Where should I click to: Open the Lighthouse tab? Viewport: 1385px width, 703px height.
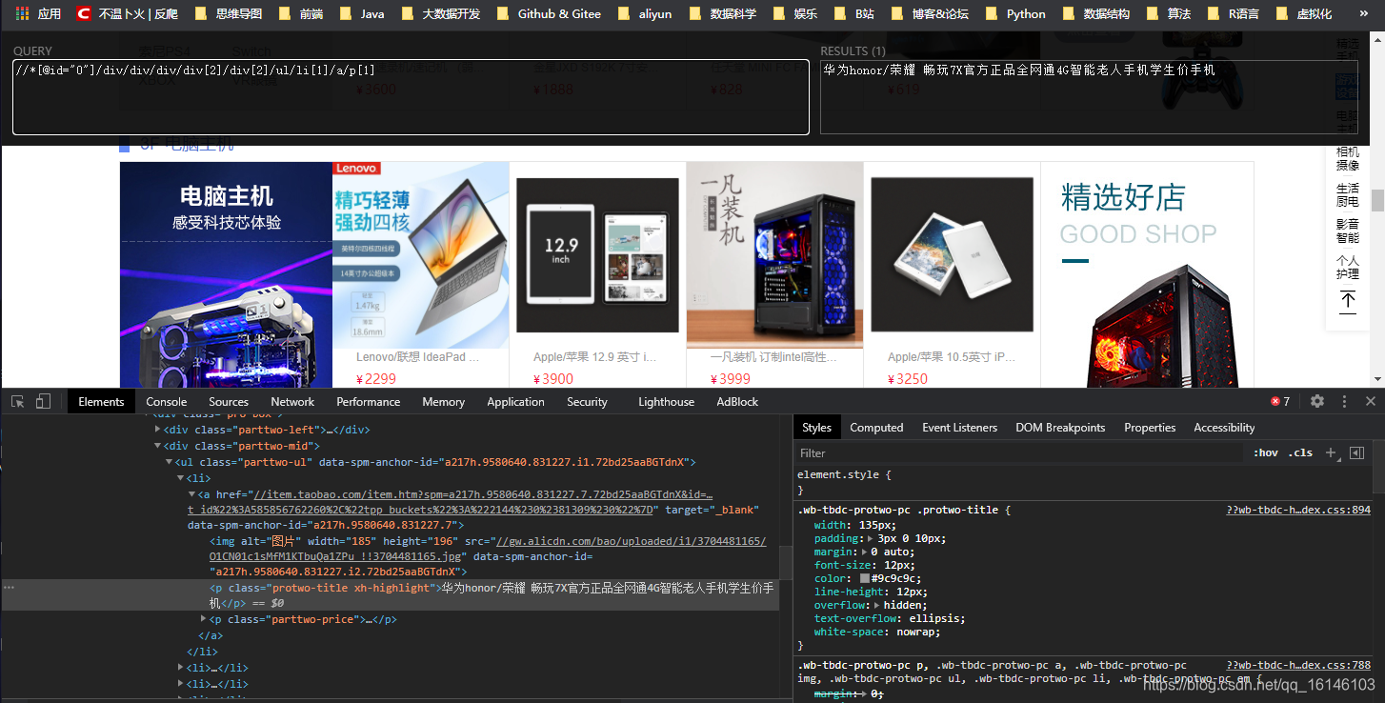(666, 401)
